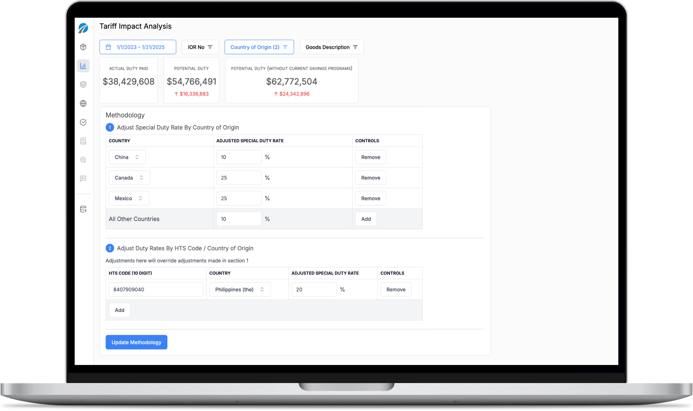The image size is (693, 411).
Task: Remove the 8407909040 HTS code row
Action: click(x=396, y=289)
